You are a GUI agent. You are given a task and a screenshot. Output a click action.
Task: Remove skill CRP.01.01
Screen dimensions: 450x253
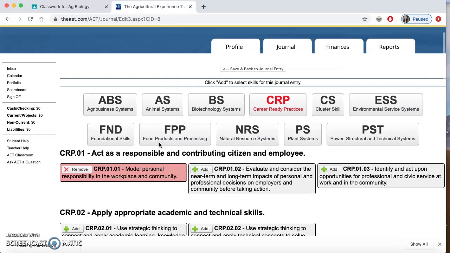click(76, 169)
